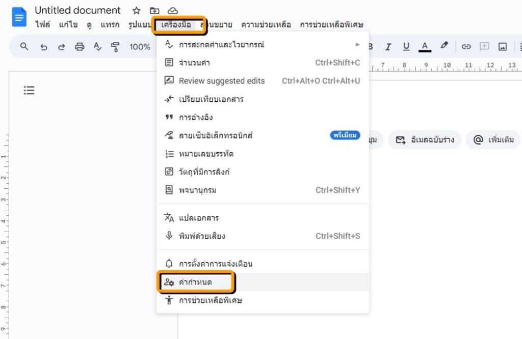Add a comment with the comment icon
Viewport: 522px width, 339px height.
(484, 46)
